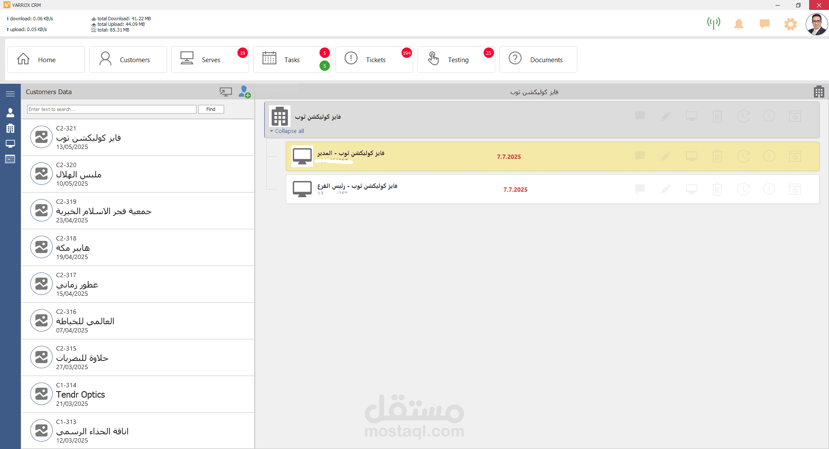Screen dimensions: 829x449
Task: Click the 7.7.2025 date on رئيس الفرع row
Action: [x=515, y=190]
